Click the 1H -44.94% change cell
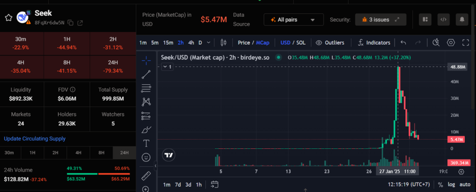 67,43
